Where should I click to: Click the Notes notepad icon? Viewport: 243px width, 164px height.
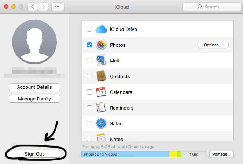tap(101, 137)
